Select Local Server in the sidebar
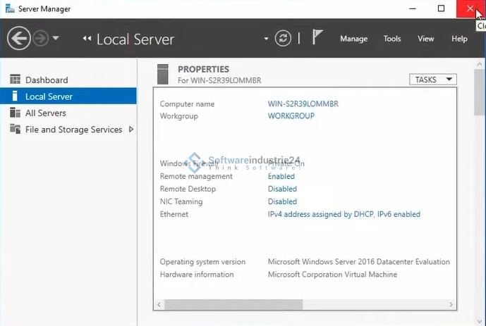The width and height of the screenshot is (486, 326). click(49, 96)
